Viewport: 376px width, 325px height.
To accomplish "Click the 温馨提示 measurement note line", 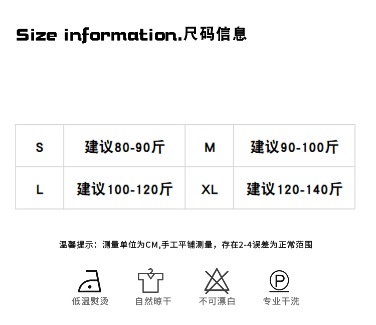I will pyautogui.click(x=186, y=245).
